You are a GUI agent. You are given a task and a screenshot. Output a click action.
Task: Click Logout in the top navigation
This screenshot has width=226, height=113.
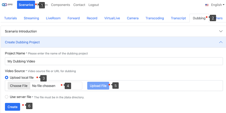coord(94,5)
